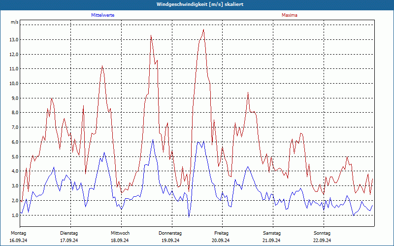Image resolution: width=394 pixels, height=246 pixels.
Task: Click the 'Donnerstag' day label
Action: (x=170, y=233)
